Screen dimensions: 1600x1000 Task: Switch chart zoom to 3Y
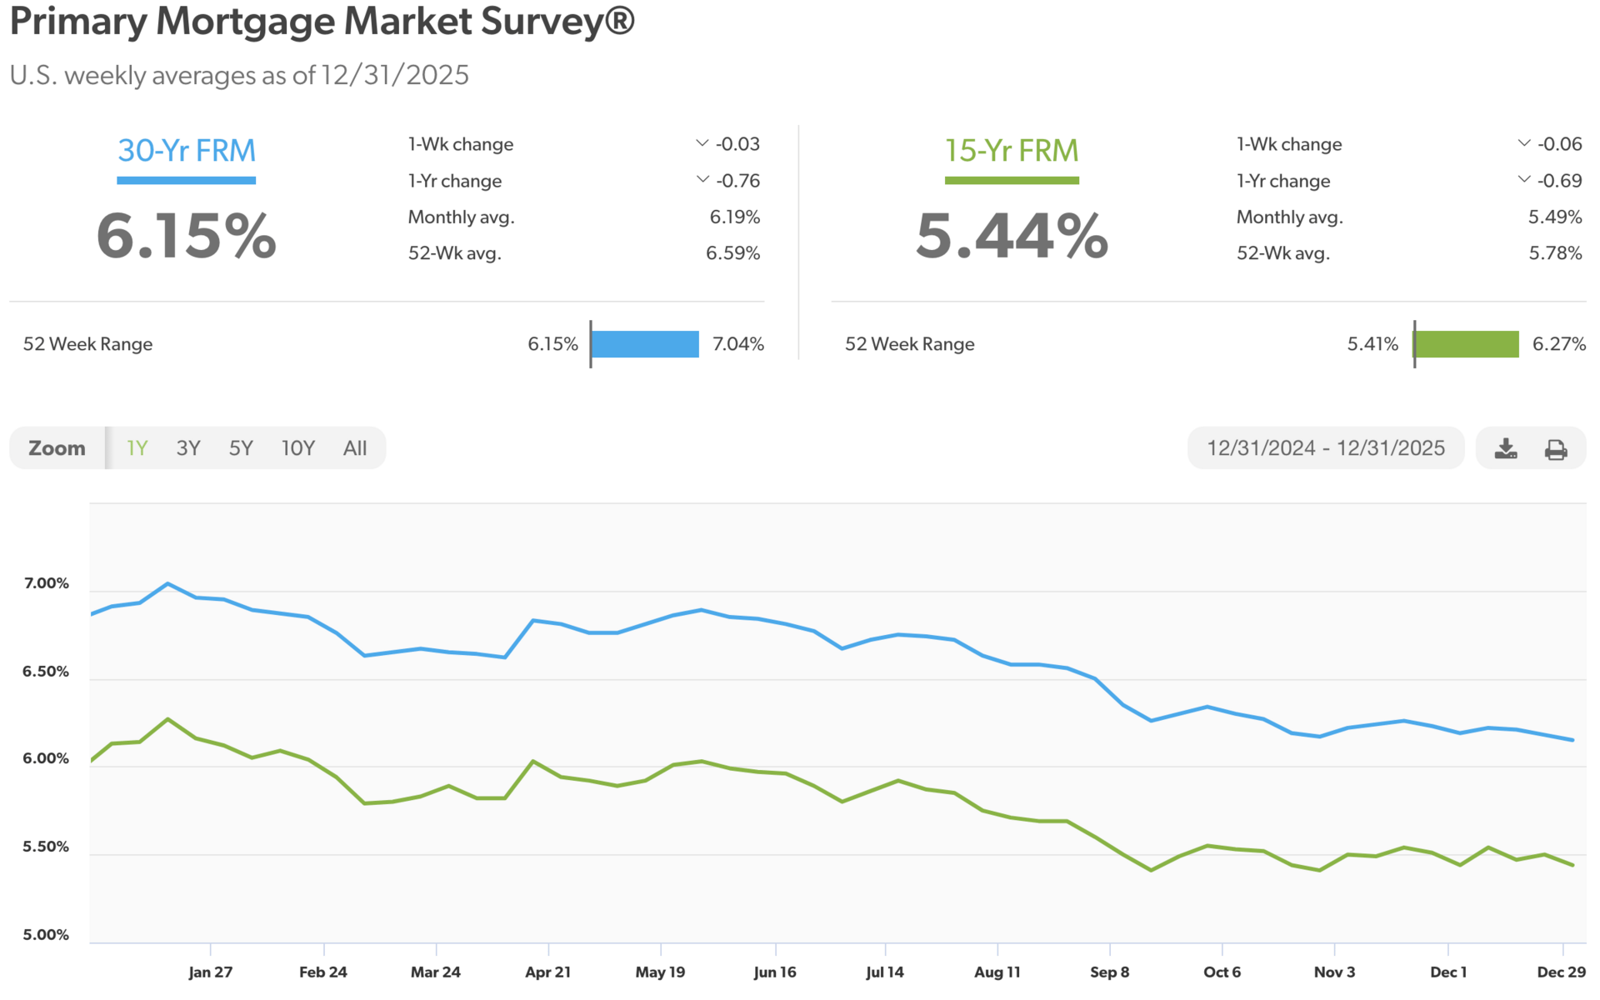tap(188, 448)
